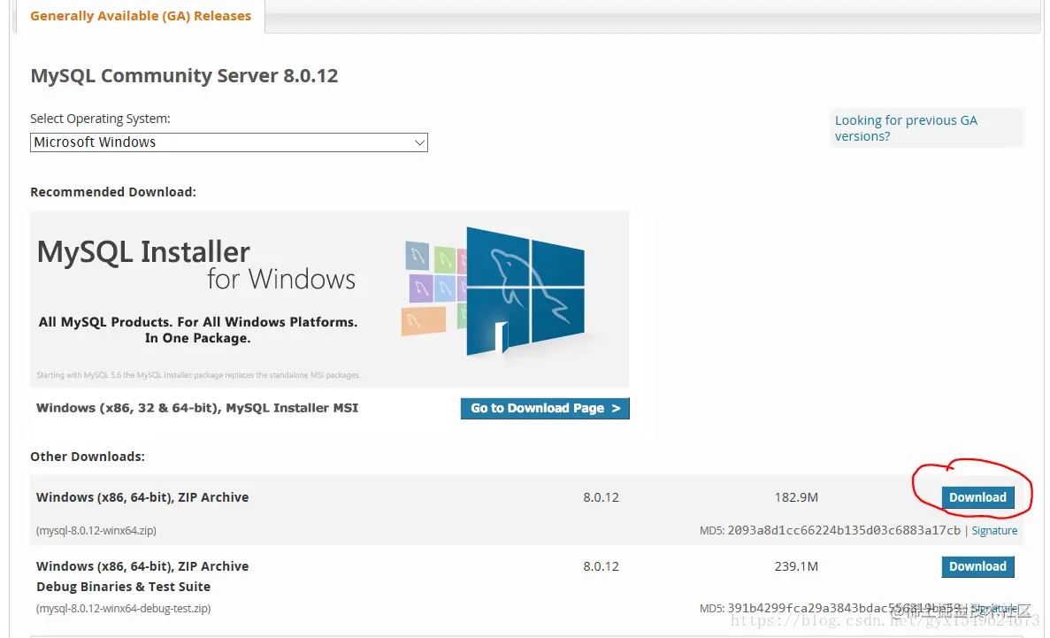This screenshot has height=638, width=1050.
Task: Download the 182.9M ZIP Archive
Action: [977, 497]
